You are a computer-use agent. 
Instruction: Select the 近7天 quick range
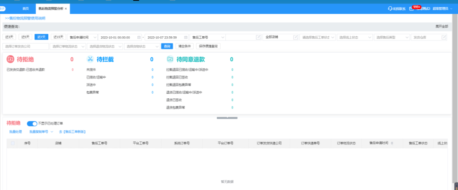[x=42, y=37]
